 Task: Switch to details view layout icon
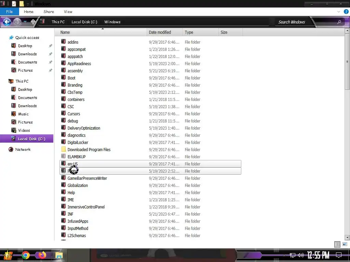click(x=337, y=244)
